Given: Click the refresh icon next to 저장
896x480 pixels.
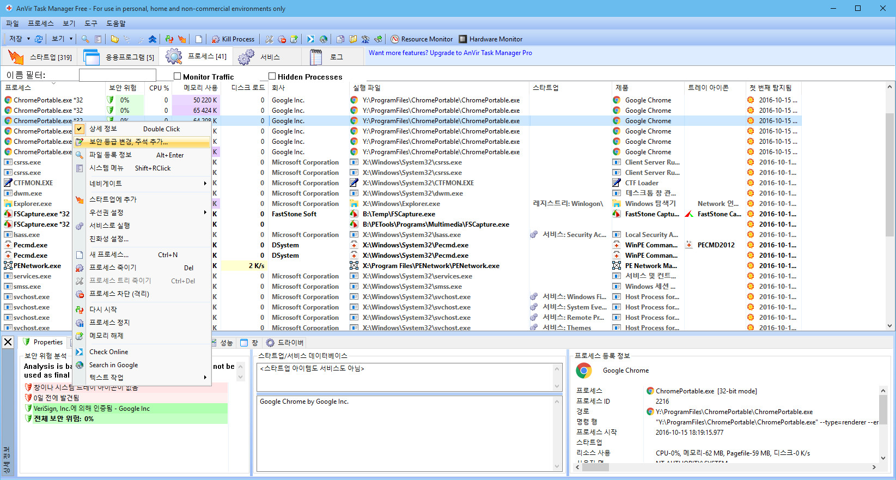Looking at the screenshot, I should [x=39, y=39].
